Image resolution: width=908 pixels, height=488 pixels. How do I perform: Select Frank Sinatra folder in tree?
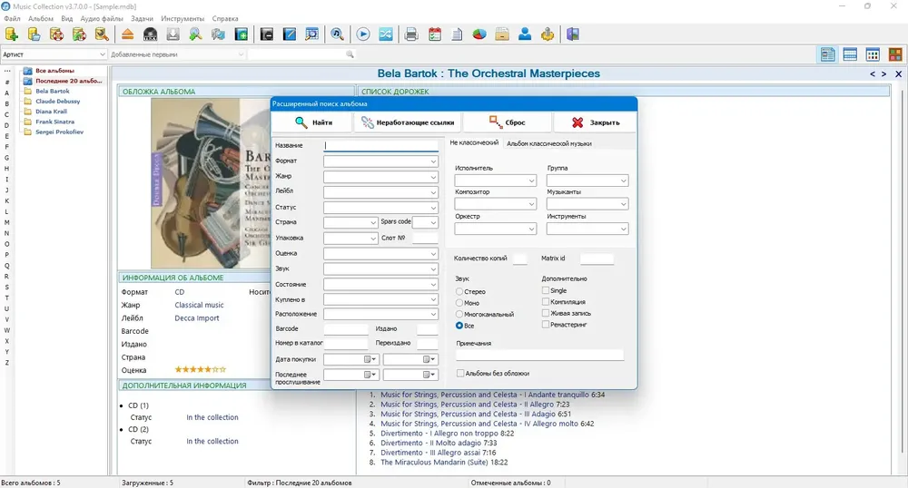pyautogui.click(x=55, y=122)
